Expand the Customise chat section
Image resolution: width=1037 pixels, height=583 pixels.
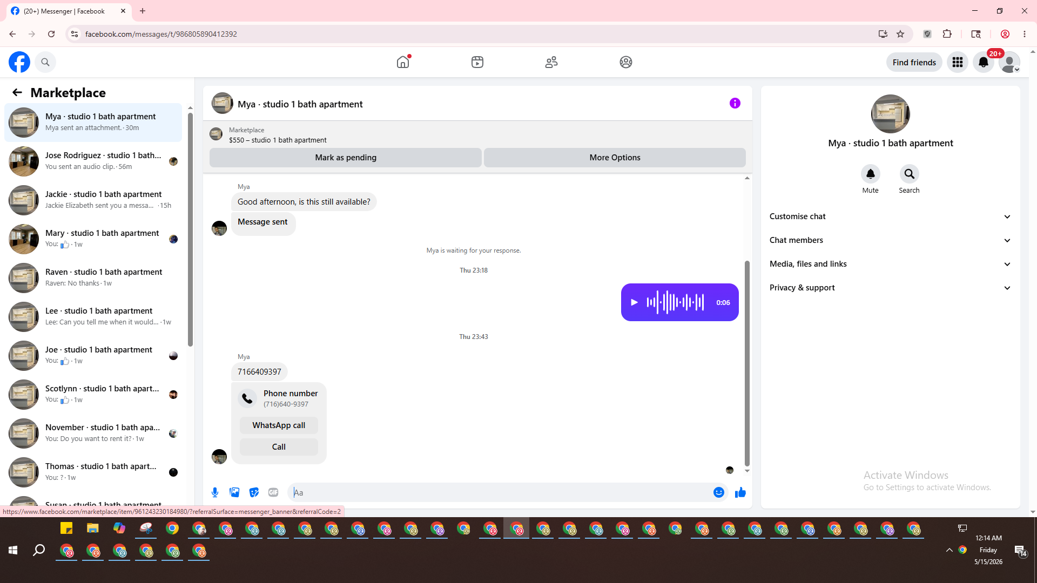click(890, 216)
